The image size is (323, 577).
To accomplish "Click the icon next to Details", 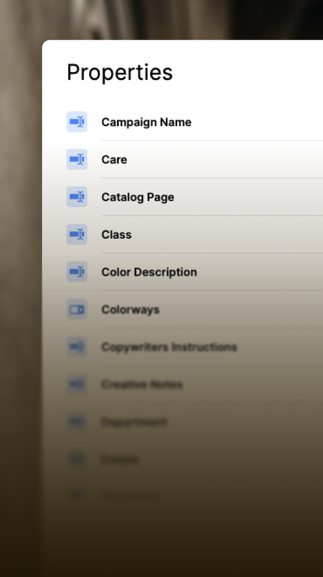I will pos(77,459).
